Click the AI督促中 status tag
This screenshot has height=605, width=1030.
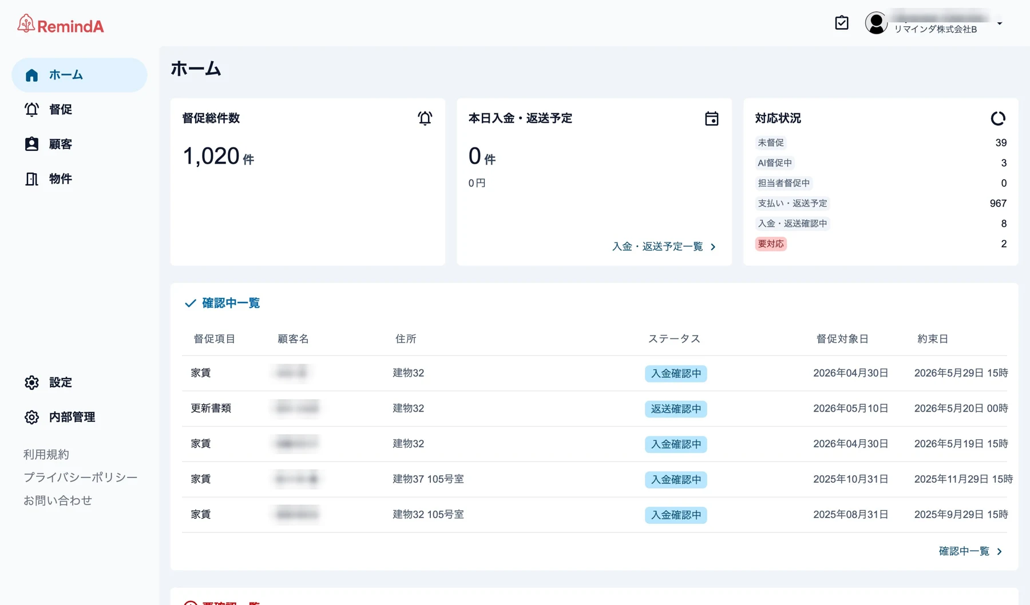point(774,163)
